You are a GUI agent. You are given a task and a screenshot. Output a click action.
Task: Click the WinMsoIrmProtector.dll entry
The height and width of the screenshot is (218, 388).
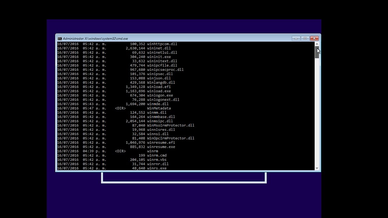coord(171,125)
